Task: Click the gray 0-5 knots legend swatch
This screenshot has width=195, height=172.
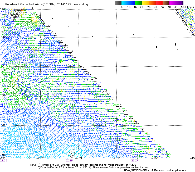Action: [118, 3]
